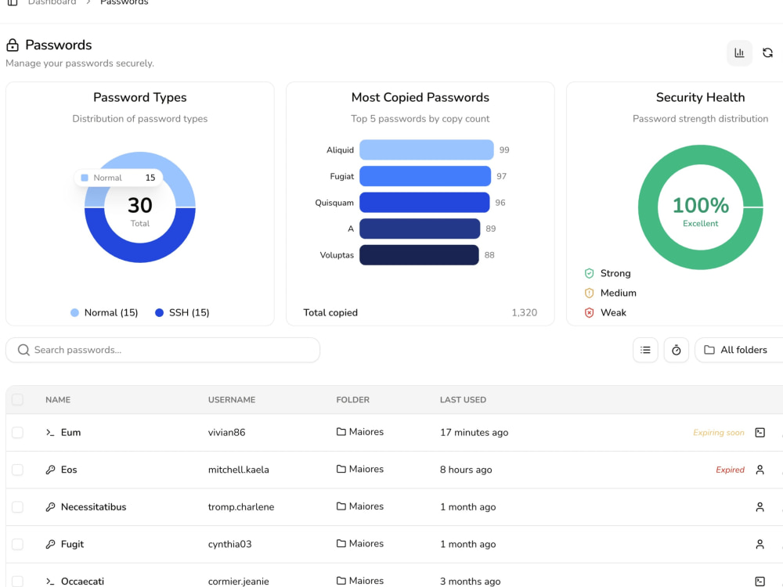Toggle the statistics chart view button

tap(739, 52)
